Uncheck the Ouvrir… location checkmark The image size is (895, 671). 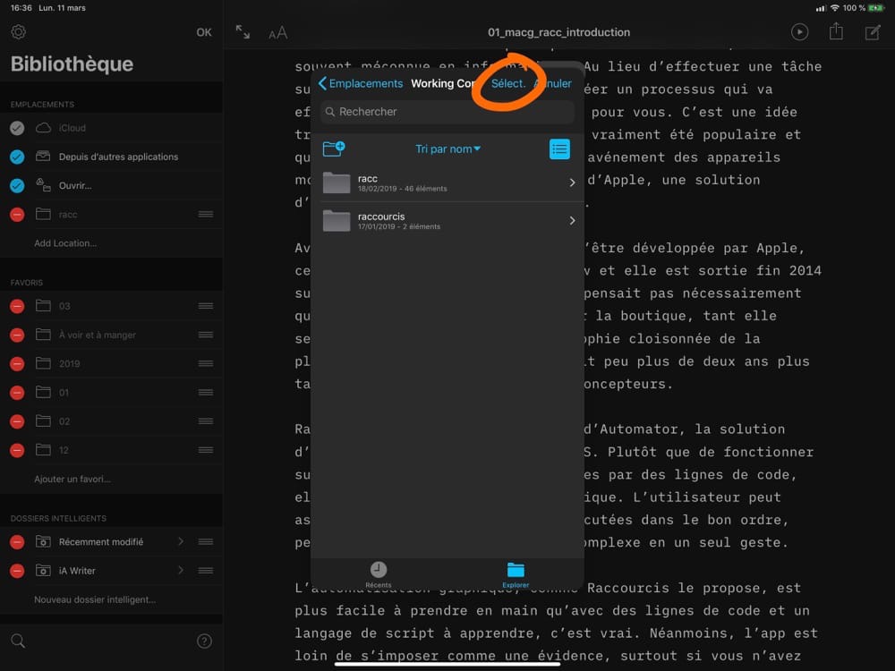pos(17,185)
